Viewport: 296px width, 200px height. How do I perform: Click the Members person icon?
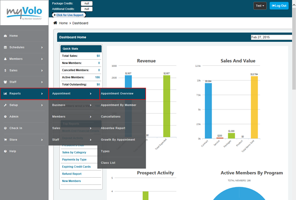click(x=5, y=59)
